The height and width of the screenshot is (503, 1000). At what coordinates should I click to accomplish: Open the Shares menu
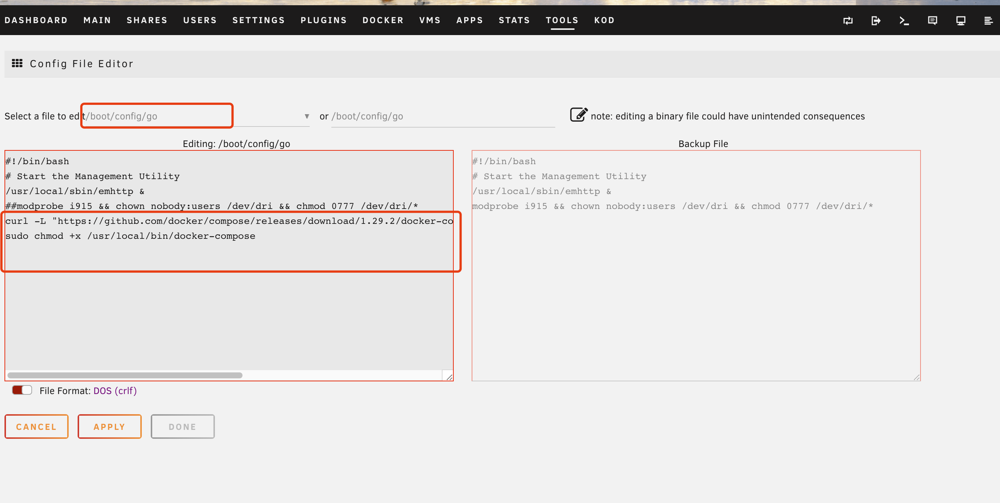coord(147,20)
